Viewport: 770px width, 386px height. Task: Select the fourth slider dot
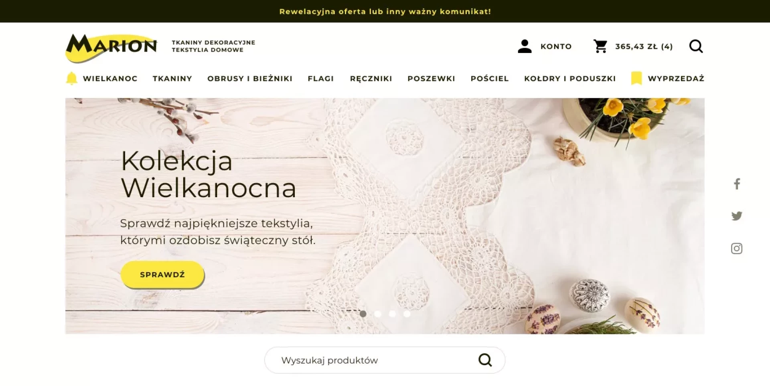click(407, 314)
